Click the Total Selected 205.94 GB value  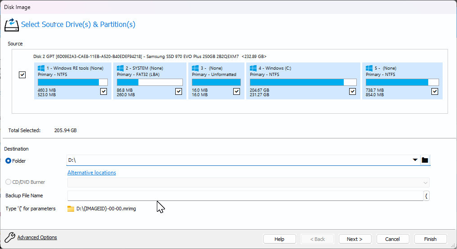click(66, 130)
